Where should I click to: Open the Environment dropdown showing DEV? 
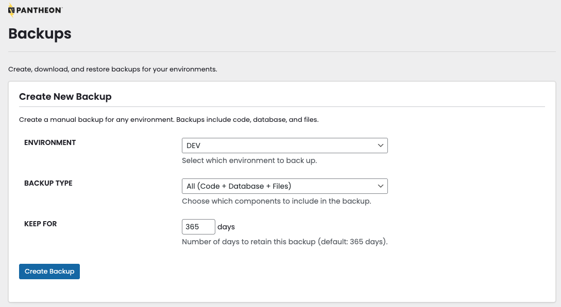tap(284, 146)
